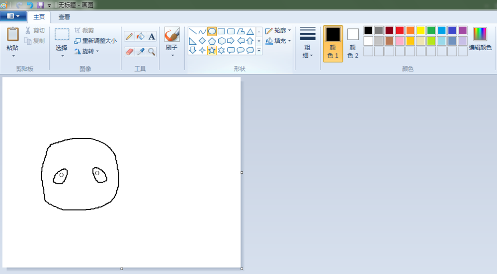The image size is (497, 274).
Task: Activate 颜色 1 foreground color slot
Action: point(333,44)
